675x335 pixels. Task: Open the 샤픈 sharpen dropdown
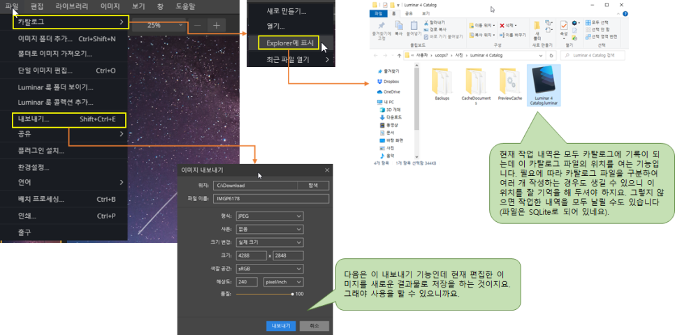point(270,229)
